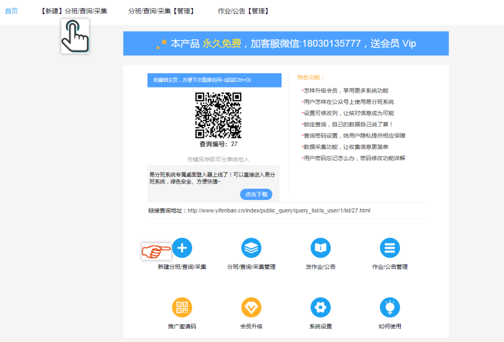Viewport: 504px width, 342px height.
Task: Click the 作业/公告管理 label text
Action: pos(390,267)
